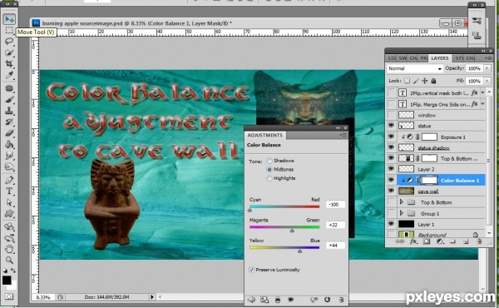499x308 pixels.
Task: Toggle Preserve Luminosity checkbox
Action: (251, 270)
